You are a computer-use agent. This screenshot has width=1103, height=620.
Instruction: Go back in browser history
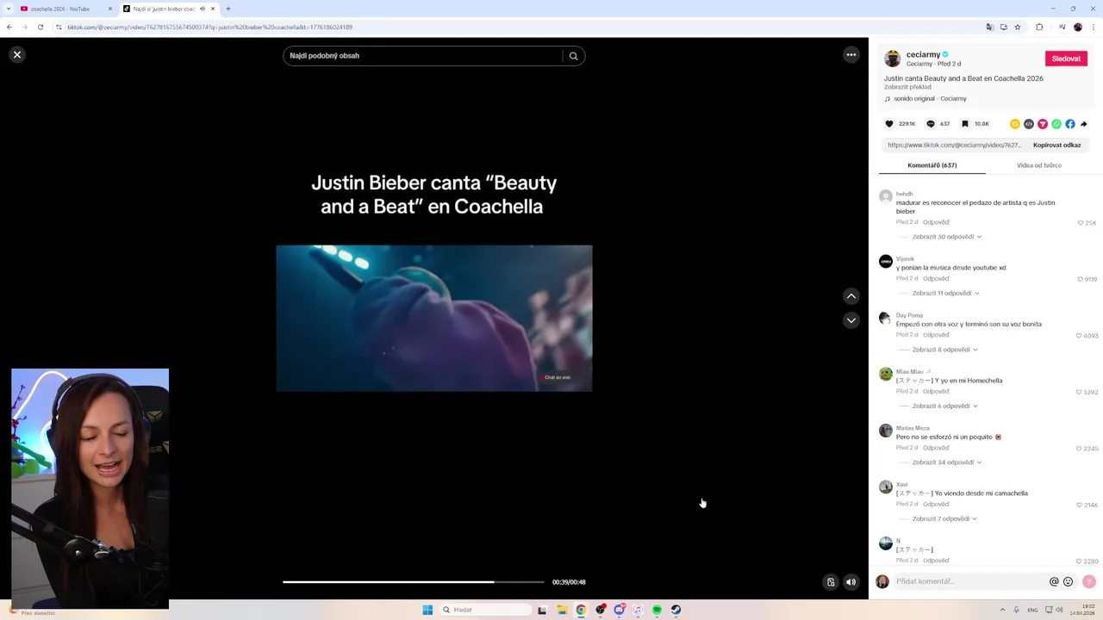pyautogui.click(x=9, y=27)
